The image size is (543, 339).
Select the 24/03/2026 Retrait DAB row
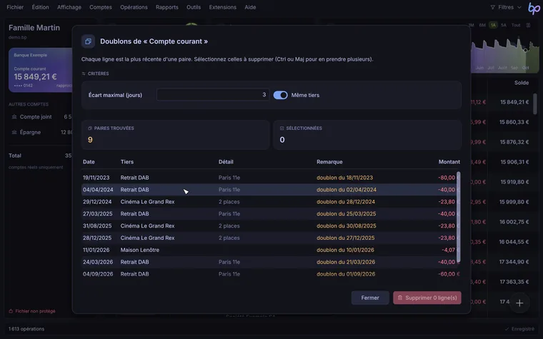click(271, 262)
